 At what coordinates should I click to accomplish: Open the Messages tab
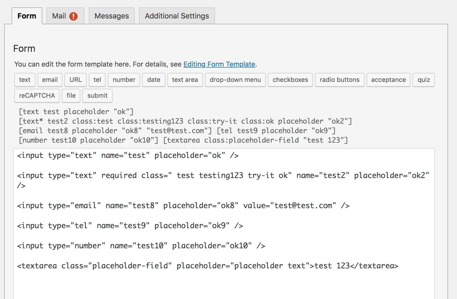(x=112, y=16)
